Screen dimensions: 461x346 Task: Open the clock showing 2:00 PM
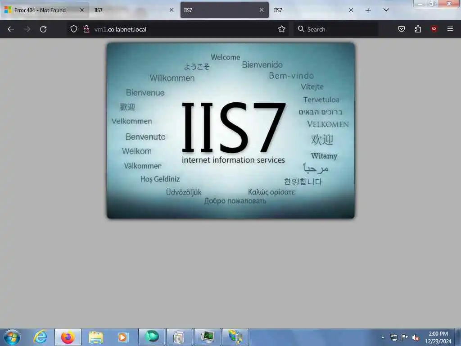438,337
